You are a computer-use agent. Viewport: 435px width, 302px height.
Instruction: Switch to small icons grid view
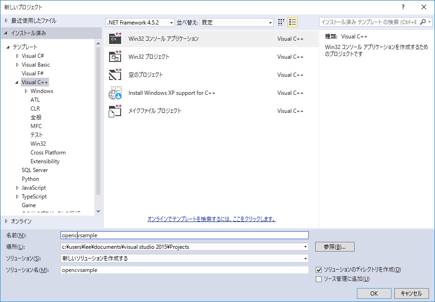(x=282, y=22)
